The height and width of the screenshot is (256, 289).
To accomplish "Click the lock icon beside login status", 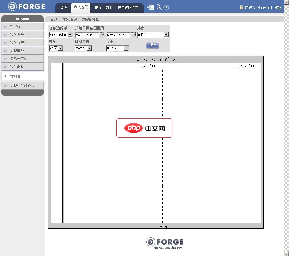I will [x=241, y=7].
